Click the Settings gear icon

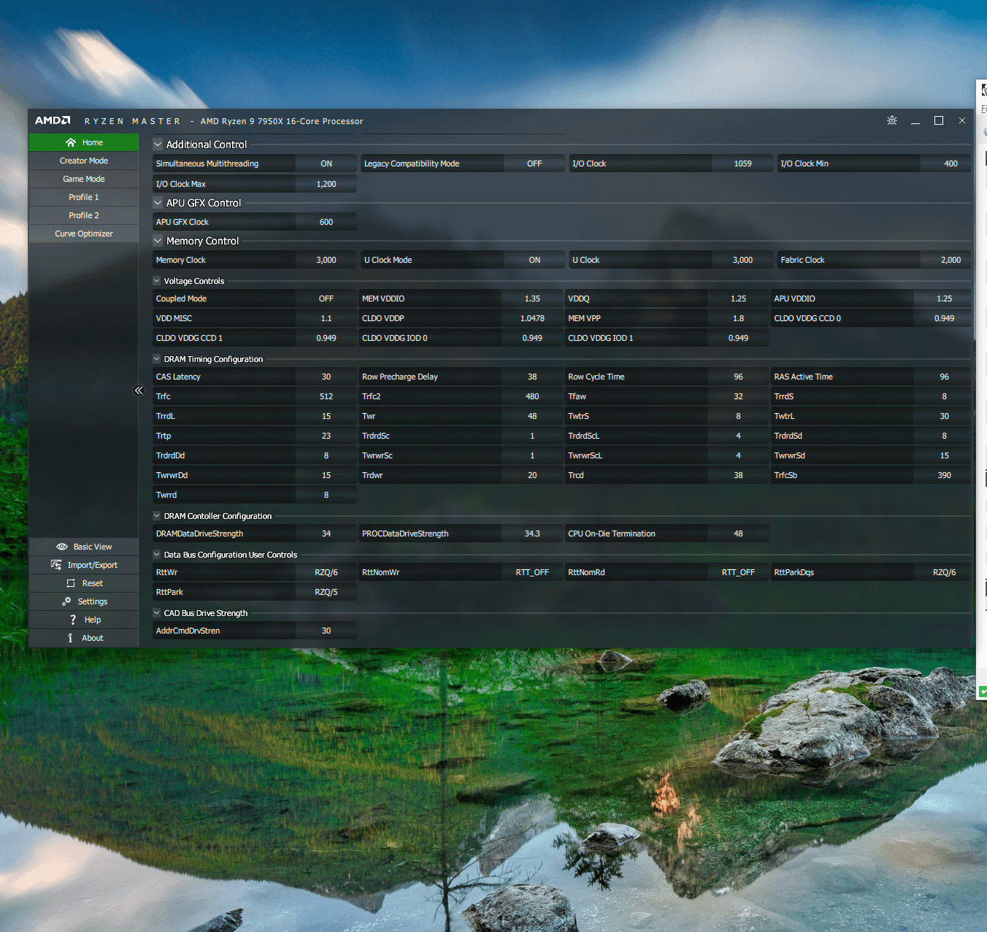66,601
